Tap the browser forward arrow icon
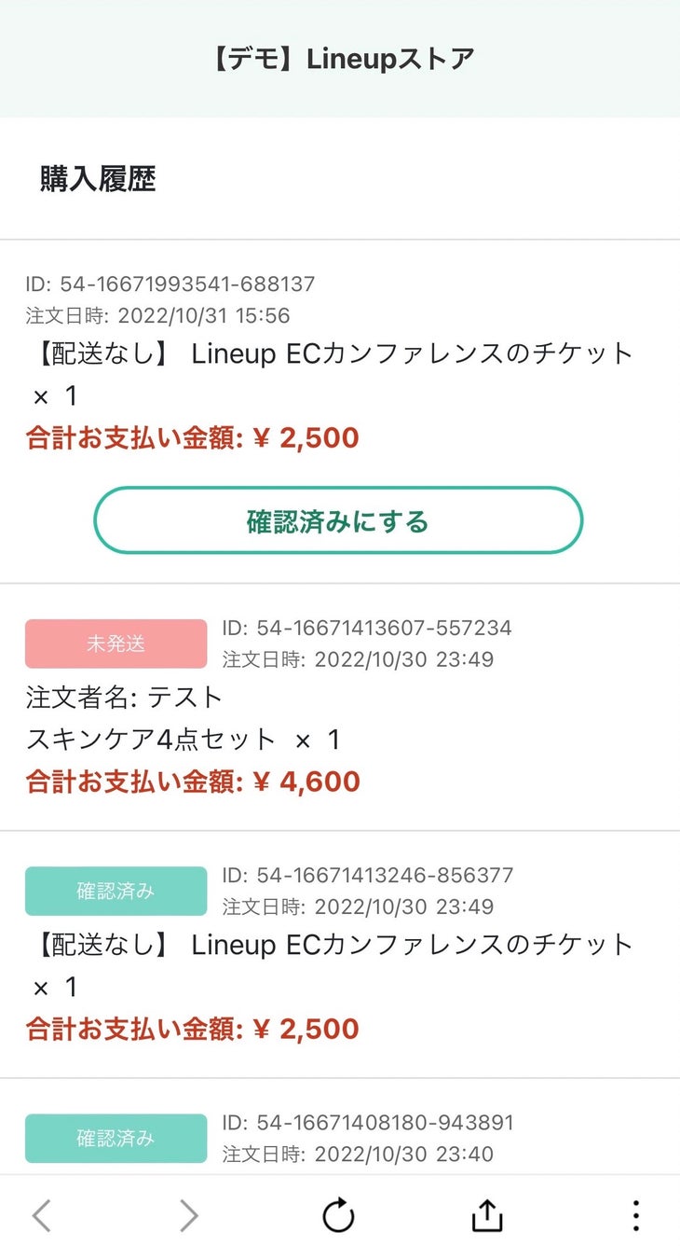Viewport: 680px width, 1259px height. point(189,1216)
